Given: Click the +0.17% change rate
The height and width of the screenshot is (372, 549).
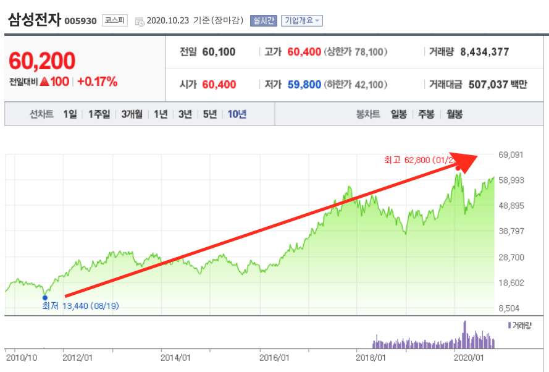Looking at the screenshot, I should [x=98, y=82].
